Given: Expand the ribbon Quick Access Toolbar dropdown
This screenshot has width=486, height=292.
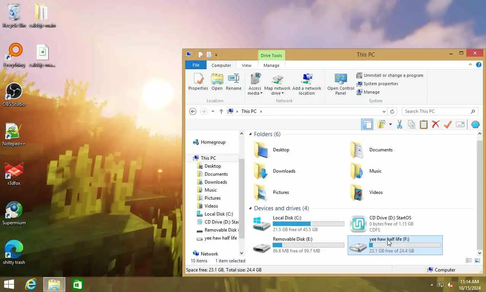Looking at the screenshot, I should pyautogui.click(x=216, y=55).
